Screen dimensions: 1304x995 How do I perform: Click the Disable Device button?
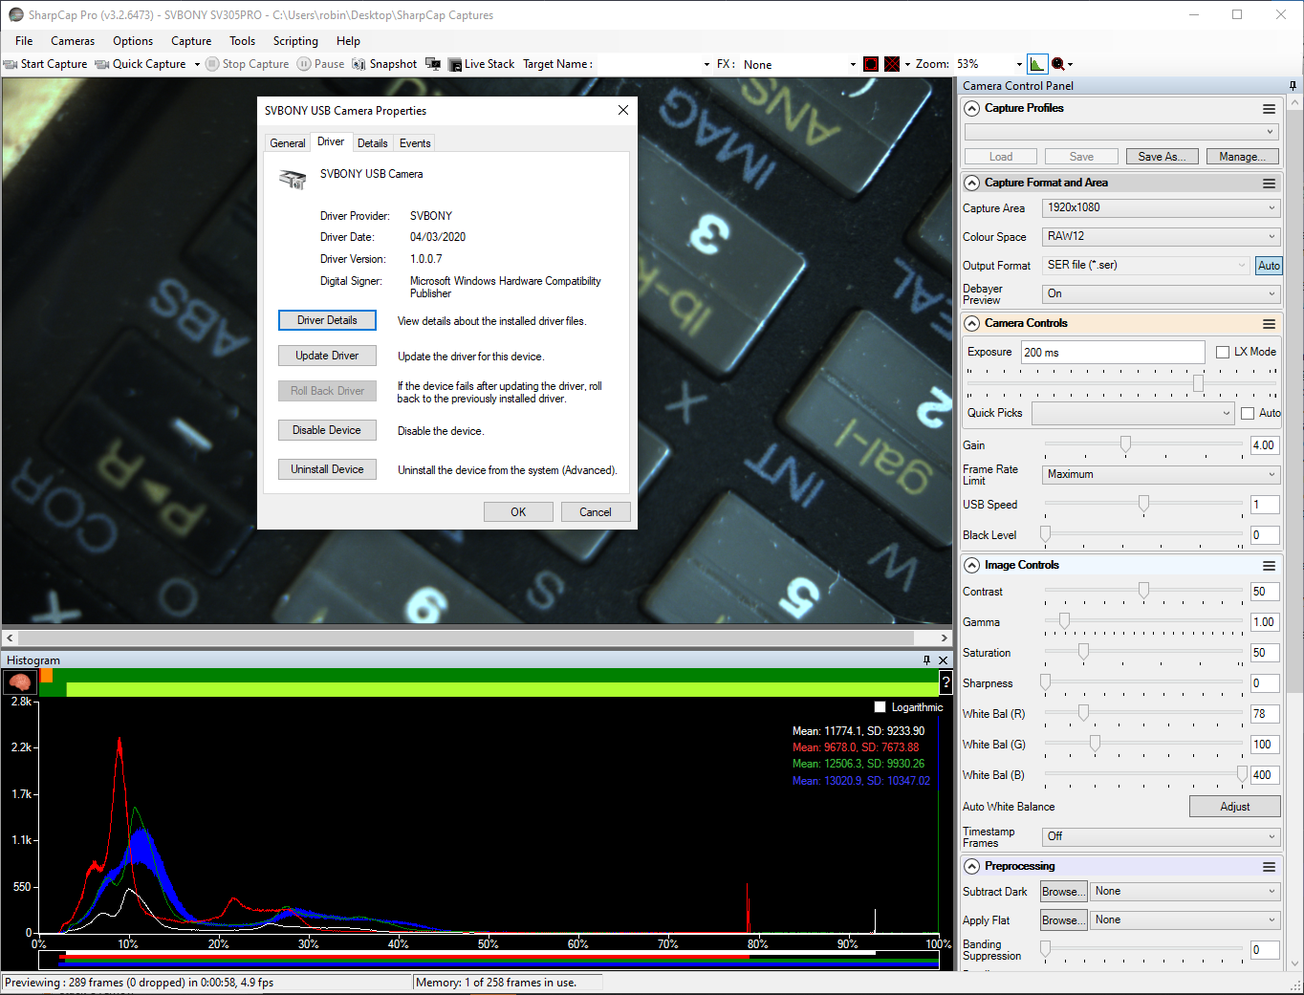327,430
